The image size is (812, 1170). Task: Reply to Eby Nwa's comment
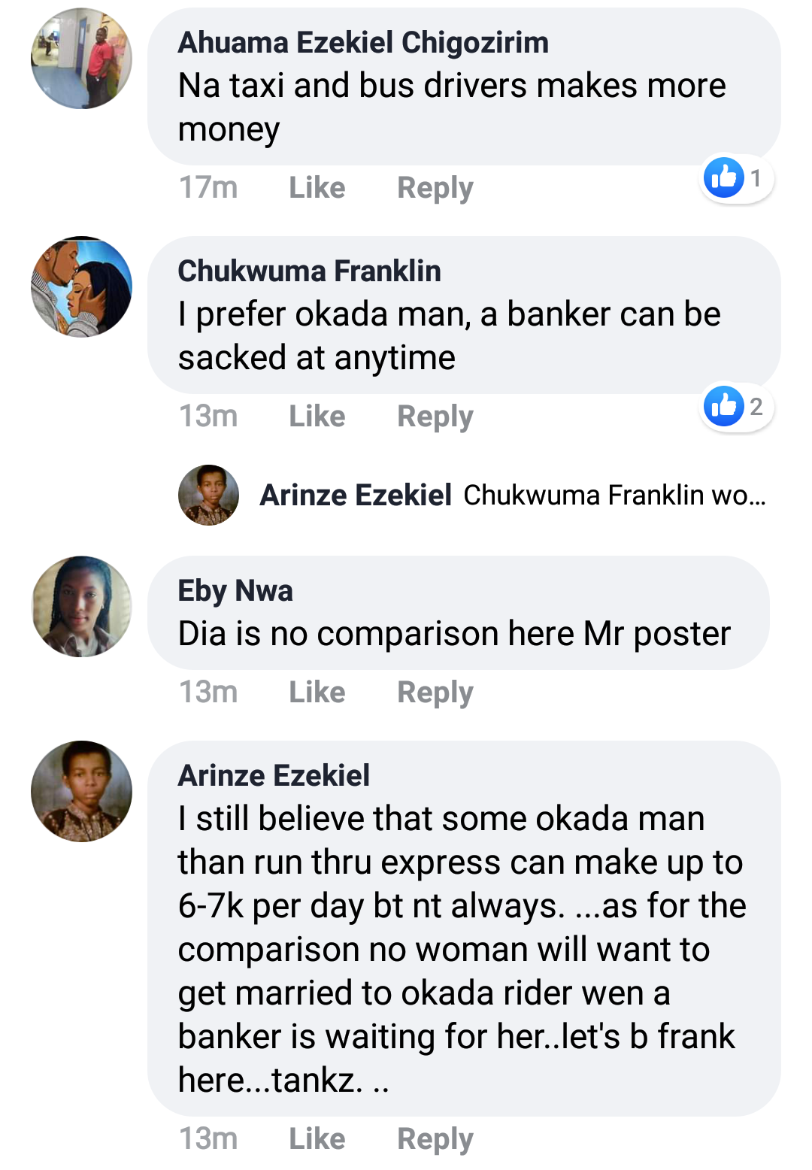(x=435, y=692)
